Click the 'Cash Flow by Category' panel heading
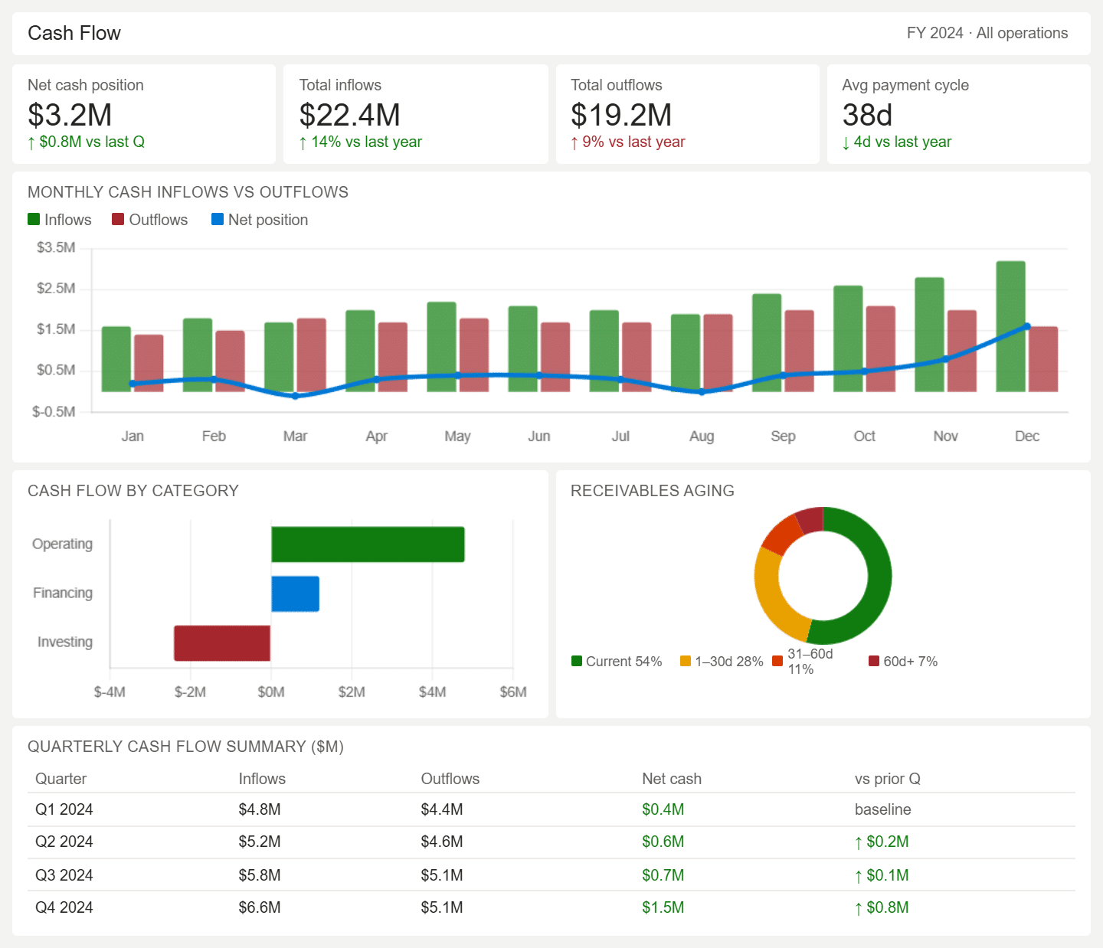This screenshot has height=948, width=1103. click(x=133, y=491)
